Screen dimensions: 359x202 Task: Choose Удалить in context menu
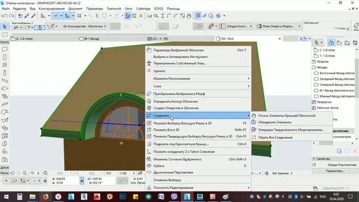coord(199,71)
